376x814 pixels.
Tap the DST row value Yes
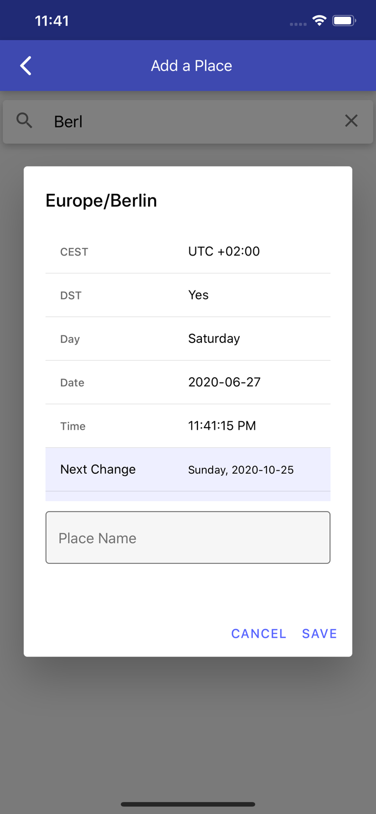point(198,295)
